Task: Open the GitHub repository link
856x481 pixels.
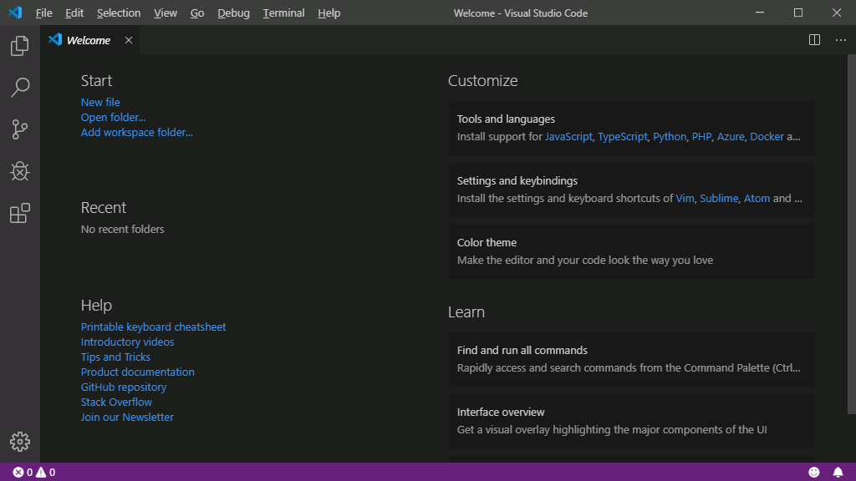Action: (124, 387)
